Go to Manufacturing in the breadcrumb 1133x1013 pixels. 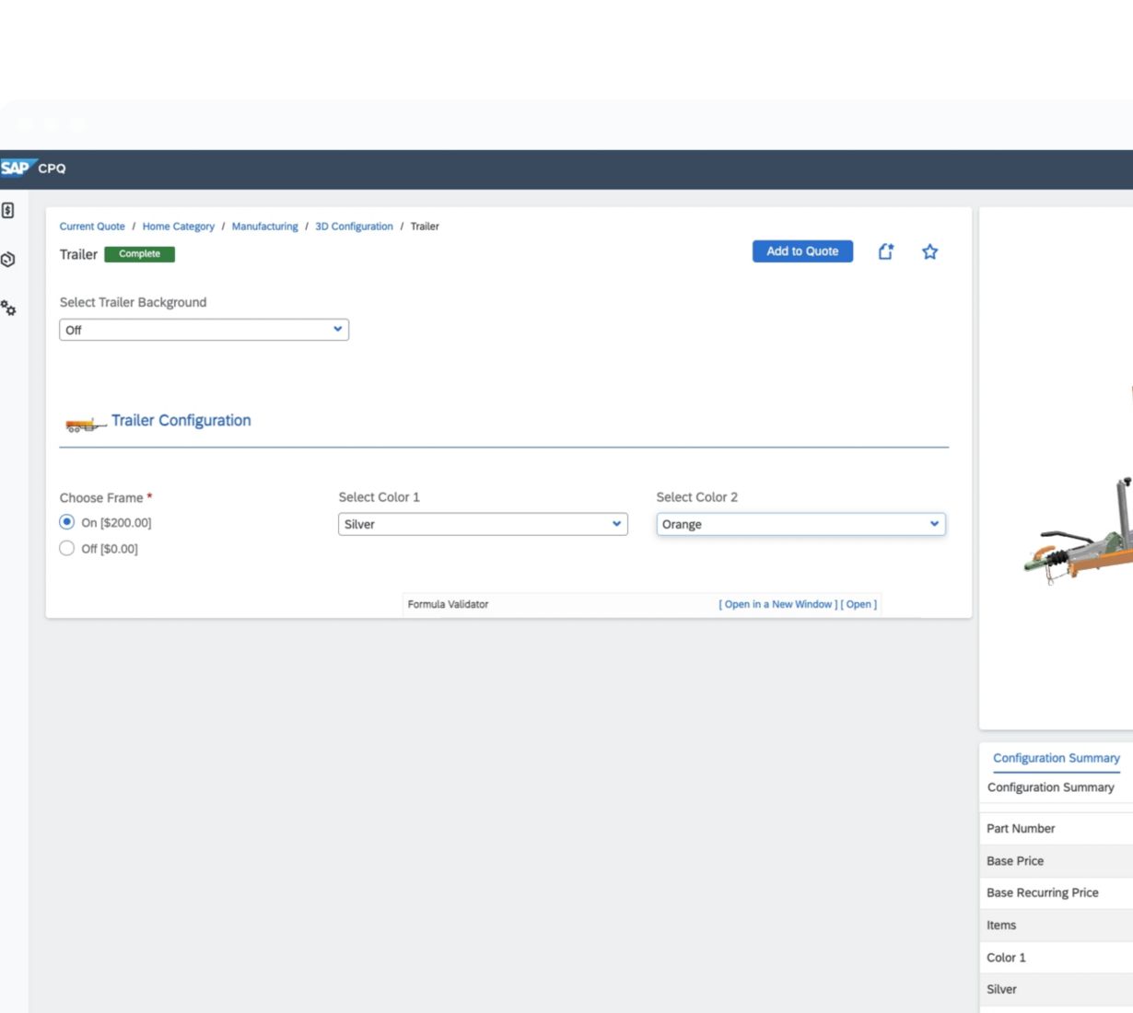(264, 227)
